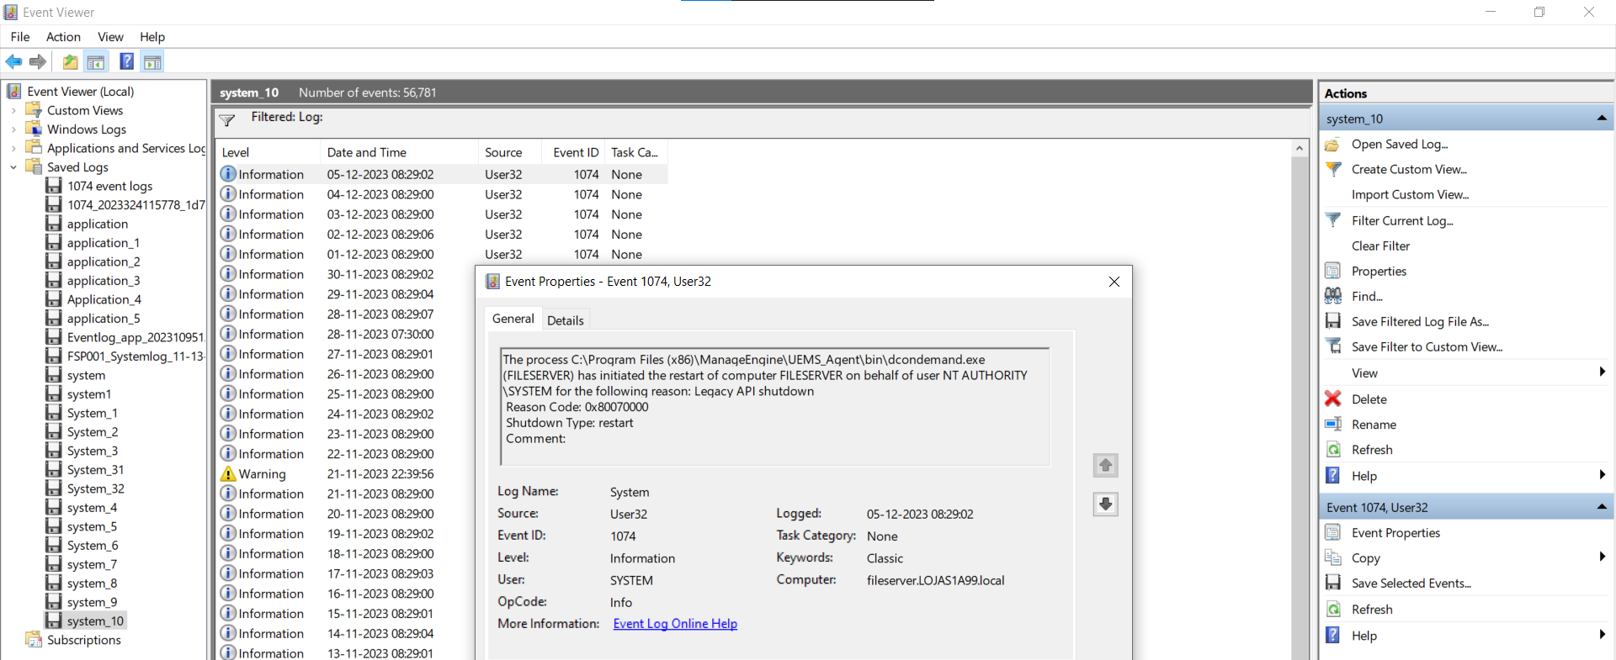This screenshot has width=1616, height=660.
Task: Click the Warning icon on 21-11-2023 22:39:56 row
Action: pos(228,473)
